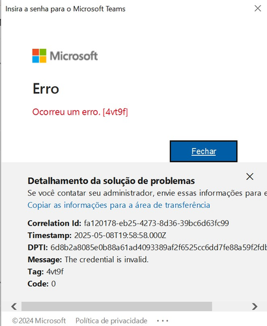Click the window title 'Insira a senha' text

(x=65, y=9)
